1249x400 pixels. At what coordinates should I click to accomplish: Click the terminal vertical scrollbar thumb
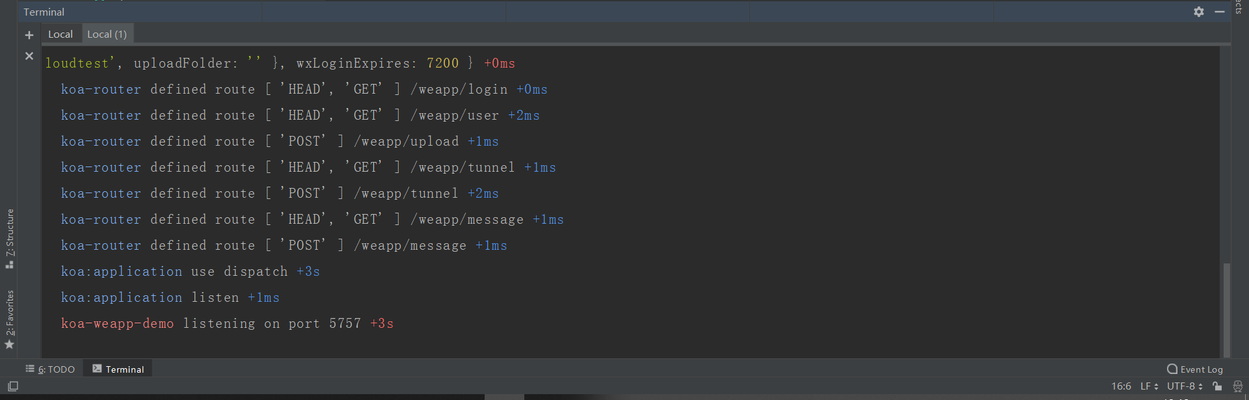click(x=1226, y=309)
